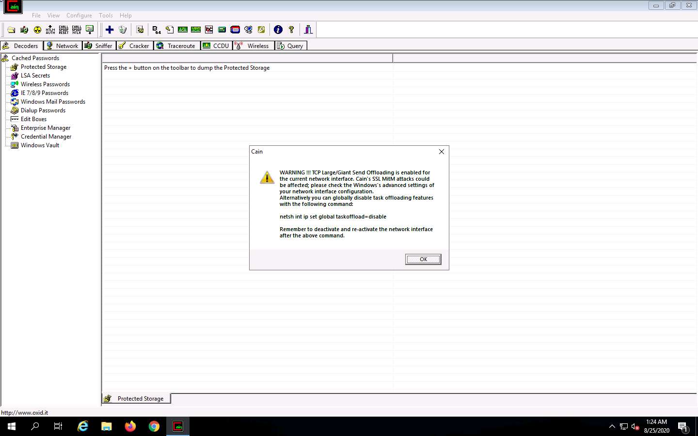Screen dimensions: 698x436
Task: Open the Help menu
Action: pyautogui.click(x=126, y=16)
